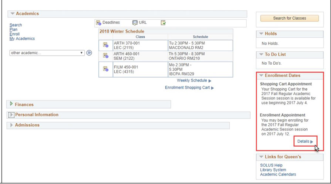Collapse the Links for Queen's panel
331x184 pixels.
click(261, 157)
